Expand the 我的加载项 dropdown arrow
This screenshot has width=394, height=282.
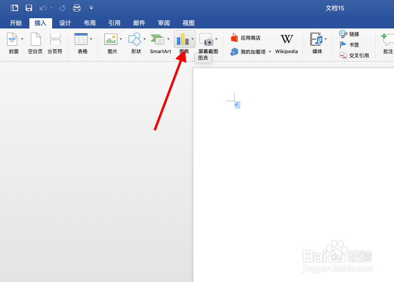[x=270, y=52]
